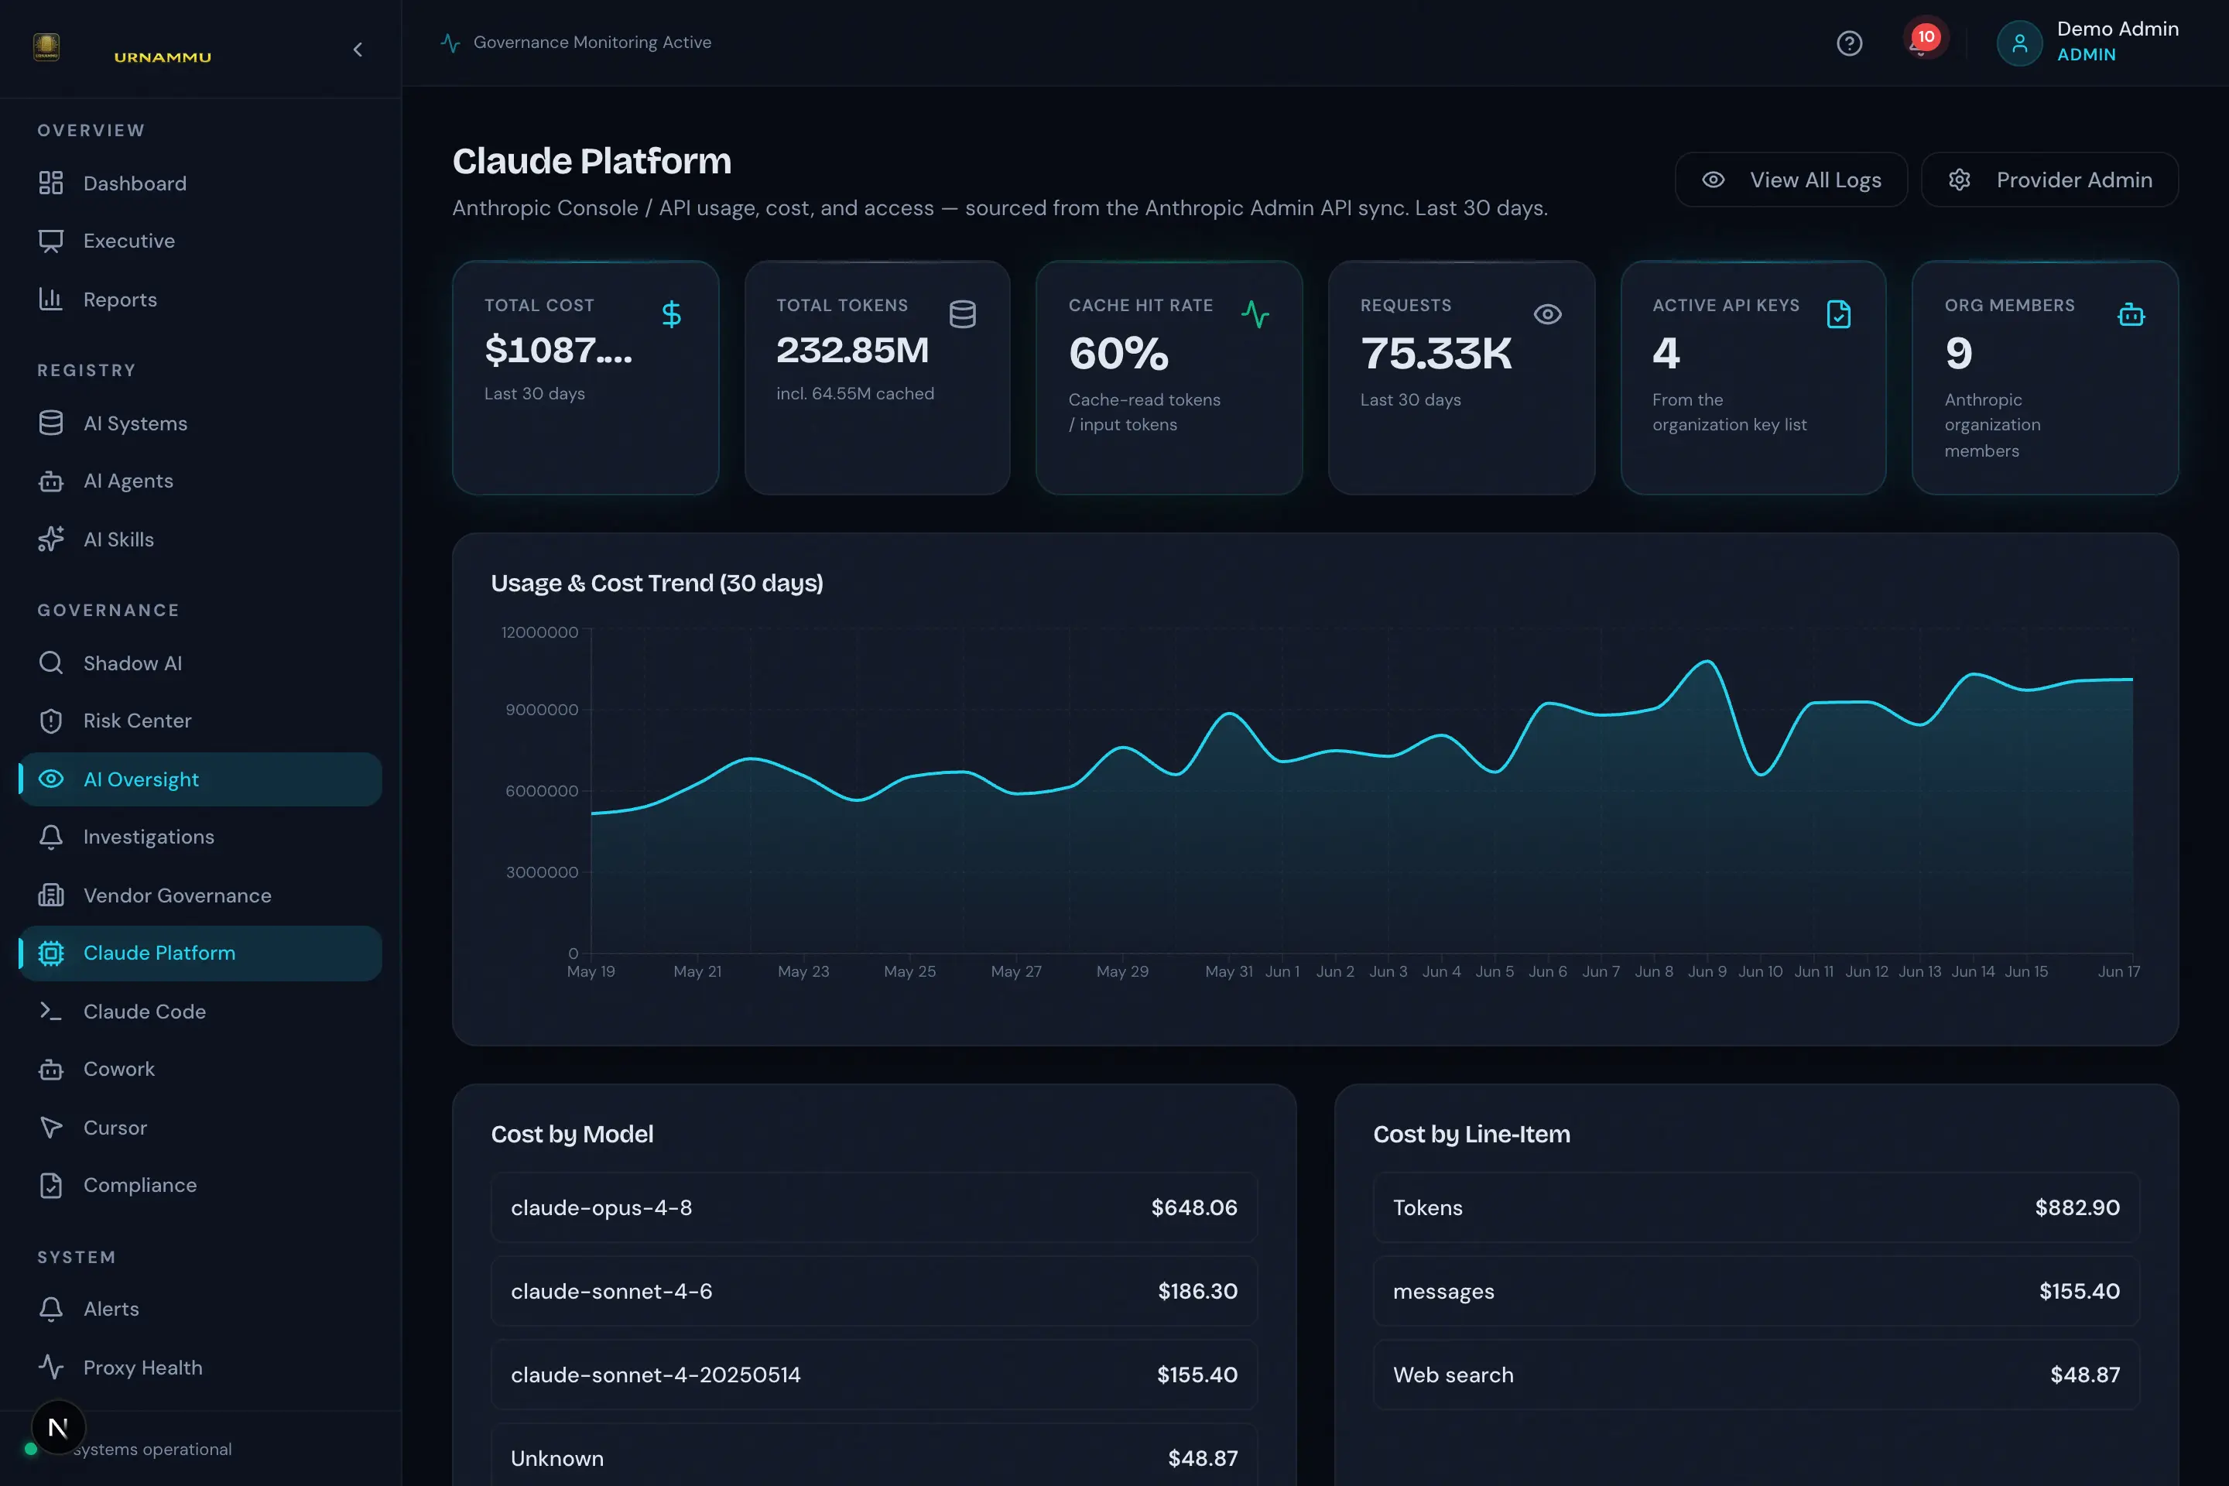The image size is (2229, 1486).
Task: Open Alerts in the System section
Action: point(200,1309)
